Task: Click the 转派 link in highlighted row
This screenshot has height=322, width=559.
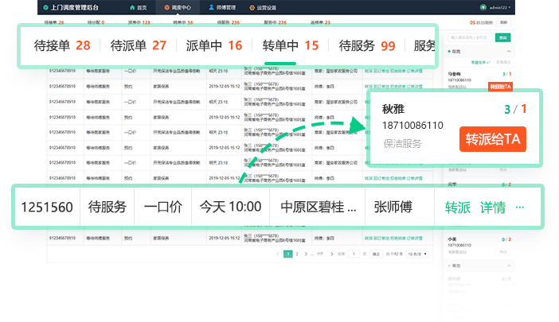Action: (457, 208)
